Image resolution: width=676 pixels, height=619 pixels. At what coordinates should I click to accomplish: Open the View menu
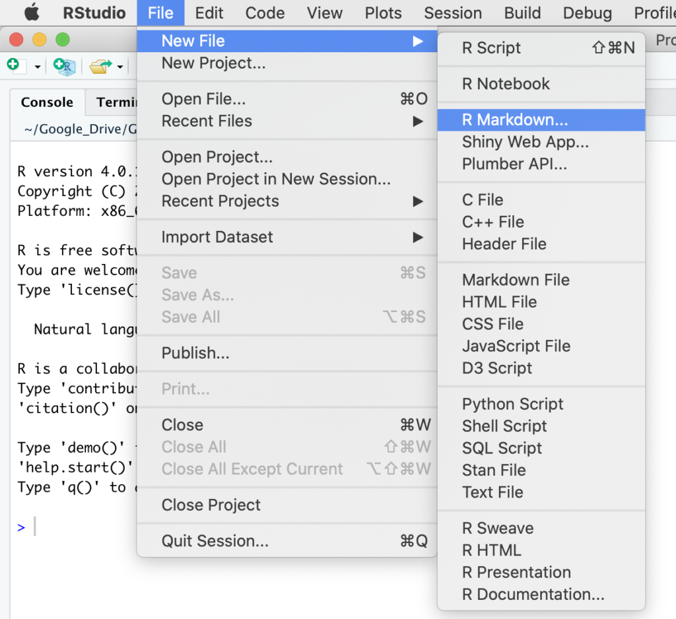tap(325, 13)
